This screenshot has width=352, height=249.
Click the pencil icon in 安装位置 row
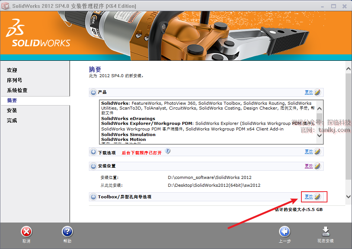(317, 166)
